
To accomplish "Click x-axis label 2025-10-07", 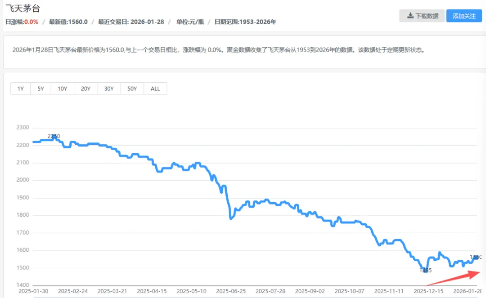I will coord(350,291).
